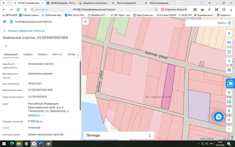Open the page options three dots

[x=152, y=9]
